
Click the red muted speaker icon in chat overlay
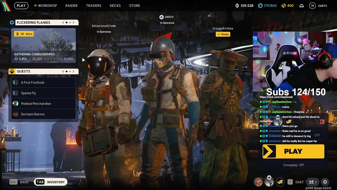click(322, 122)
